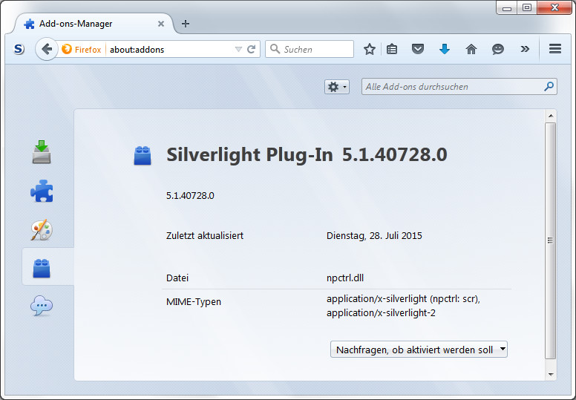
Task: Open the Appearance palette category
Action: (x=42, y=230)
